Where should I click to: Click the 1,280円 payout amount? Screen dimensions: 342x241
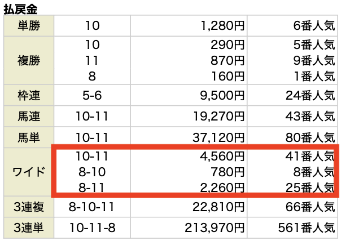pyautogui.click(x=223, y=25)
